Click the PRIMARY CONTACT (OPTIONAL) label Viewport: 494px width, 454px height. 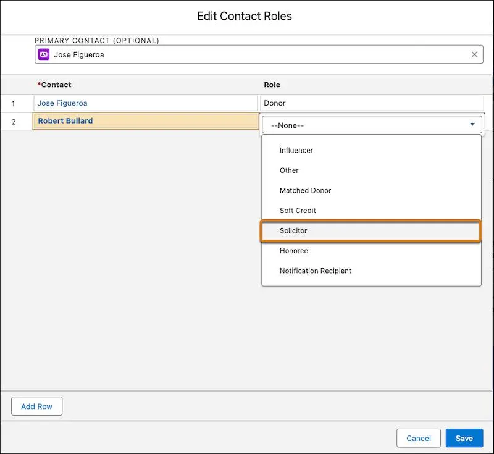[x=97, y=41]
